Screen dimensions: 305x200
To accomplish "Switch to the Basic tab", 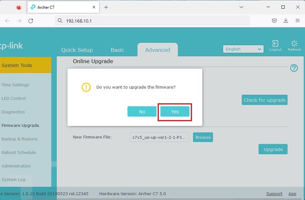I will pos(117,50).
